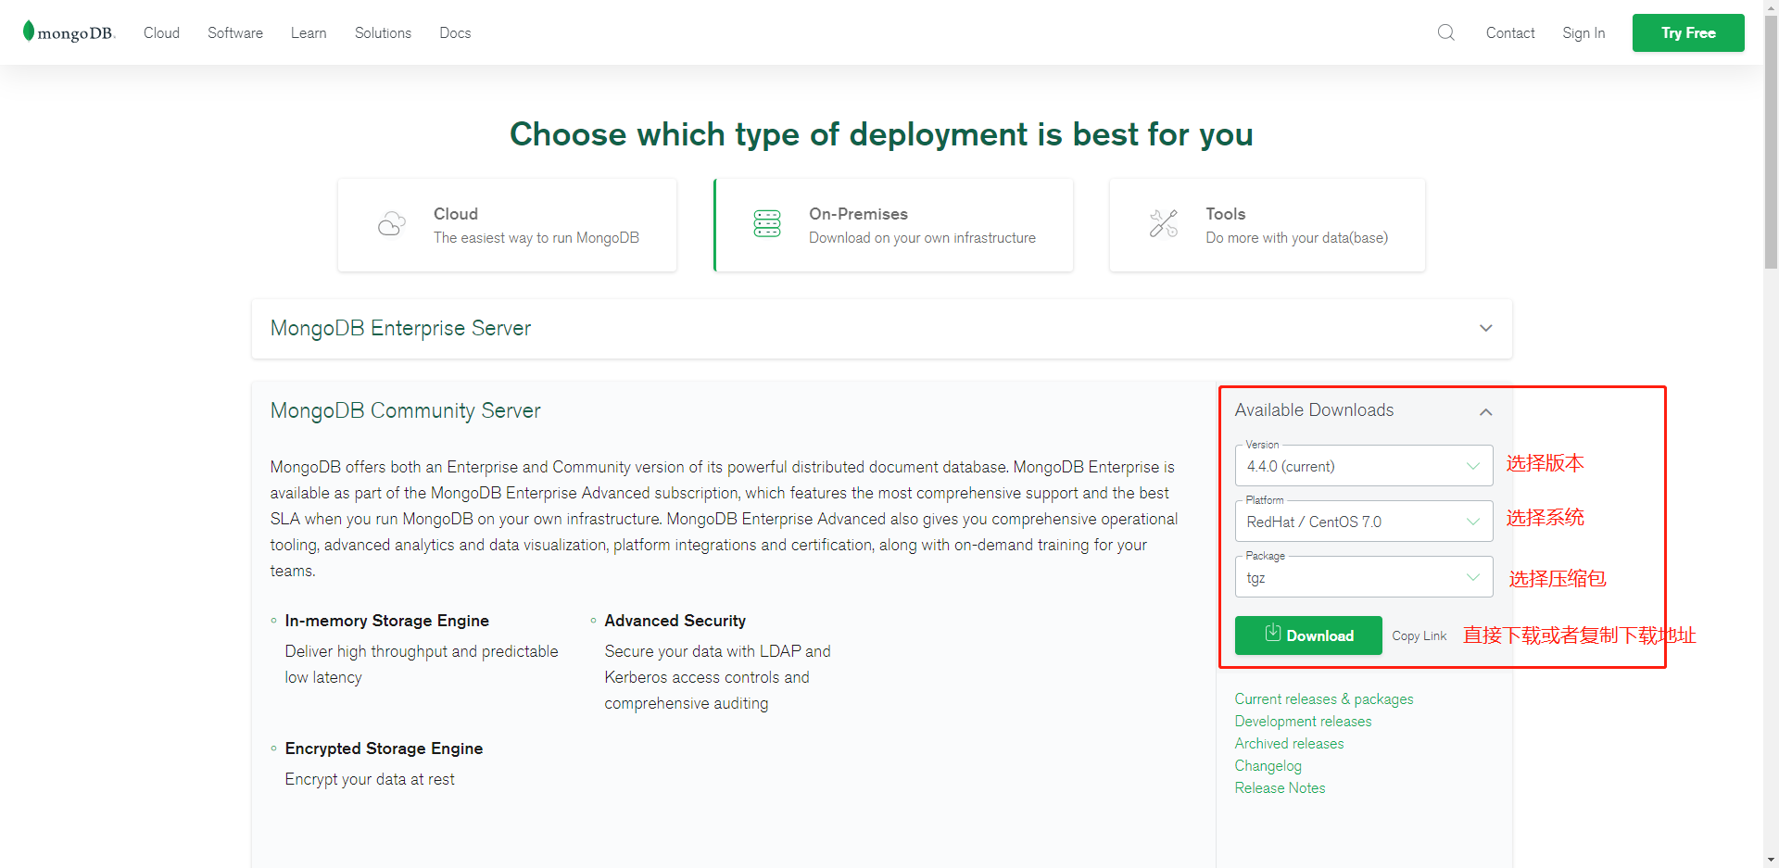
Task: Click "Do more with your data(base)" text
Action: click(x=1296, y=238)
